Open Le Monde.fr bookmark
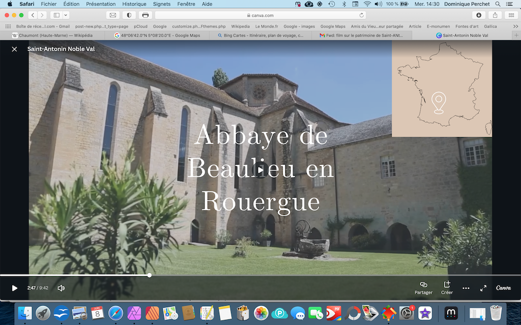This screenshot has width=521, height=325. pos(267,26)
